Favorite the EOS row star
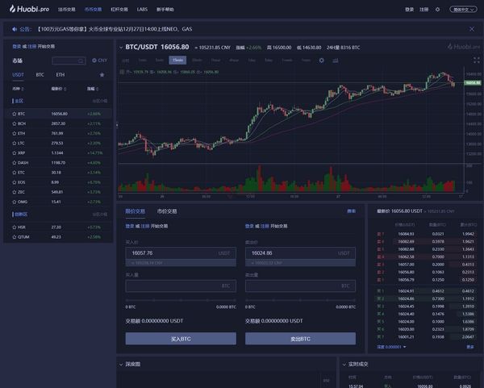This screenshot has width=484, height=388. click(15, 182)
